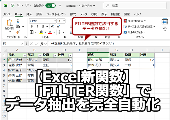
Task: Apply yellow fill color bucket
Action: coord(41,32)
